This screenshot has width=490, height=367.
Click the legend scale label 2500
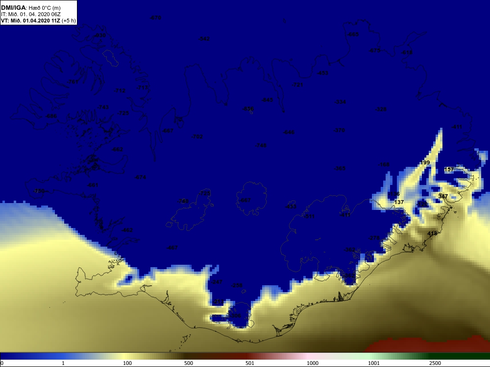pos(435,363)
